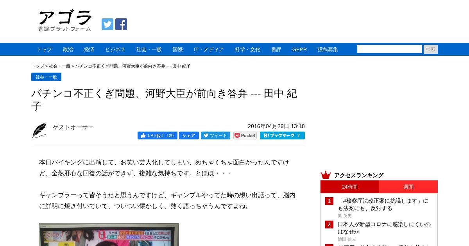Screen dimensions: 469x246
Task: Bookmark with B!ブックマーク button
Action: [x=282, y=135]
